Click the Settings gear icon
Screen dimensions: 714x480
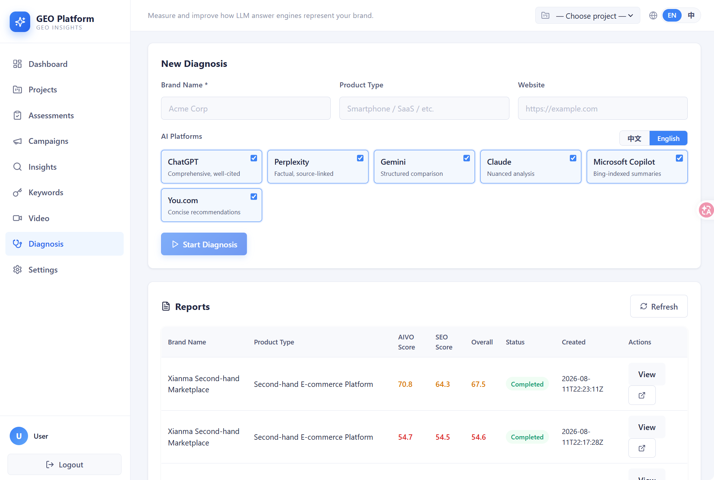17,270
